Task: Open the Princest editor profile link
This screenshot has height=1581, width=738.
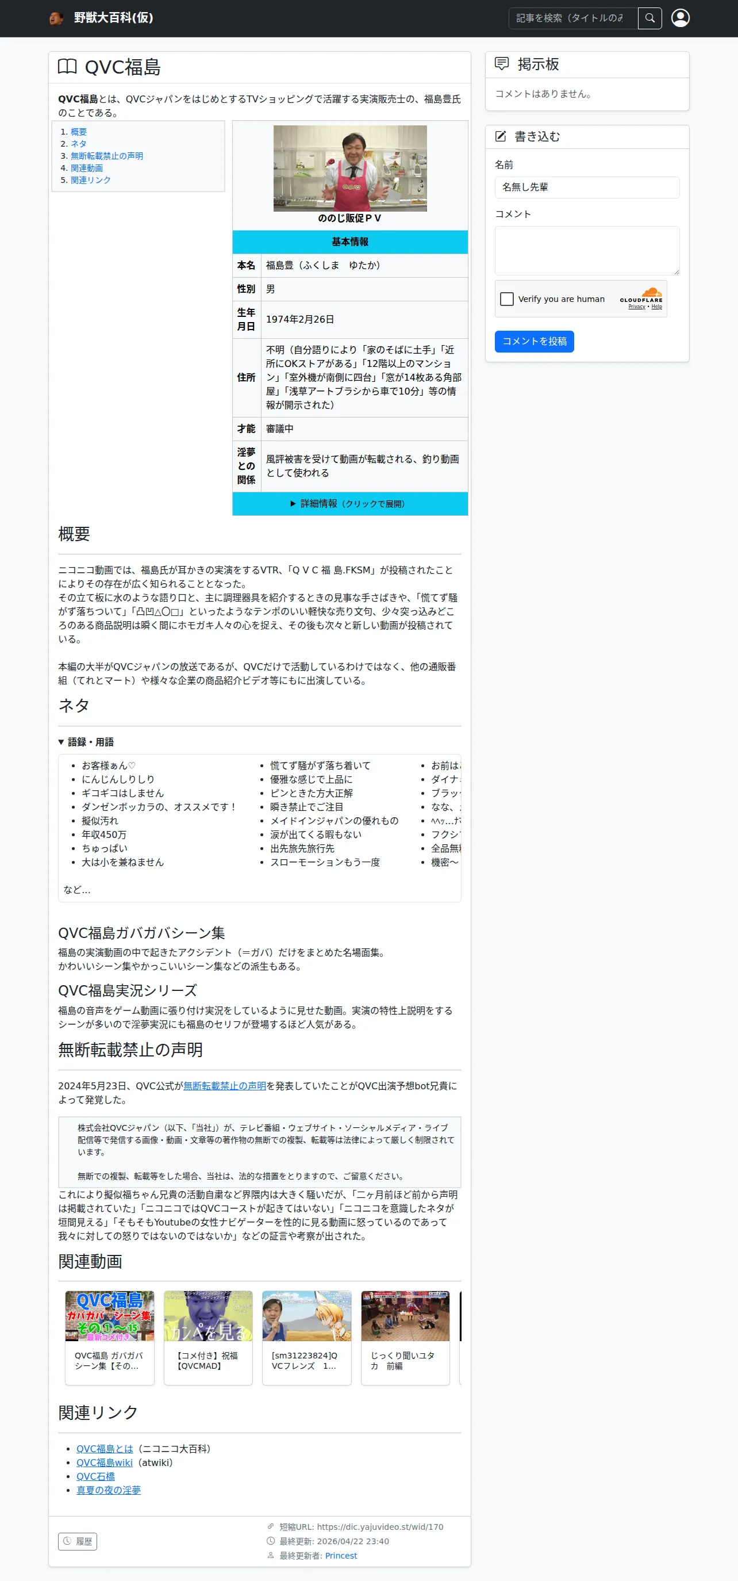Action: (341, 1555)
